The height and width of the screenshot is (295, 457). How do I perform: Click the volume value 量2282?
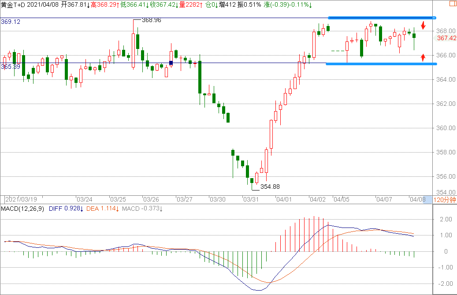191,5
